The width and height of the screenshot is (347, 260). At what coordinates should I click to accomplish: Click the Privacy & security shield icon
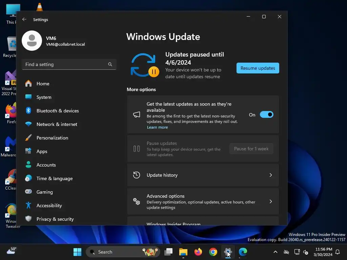(28, 219)
